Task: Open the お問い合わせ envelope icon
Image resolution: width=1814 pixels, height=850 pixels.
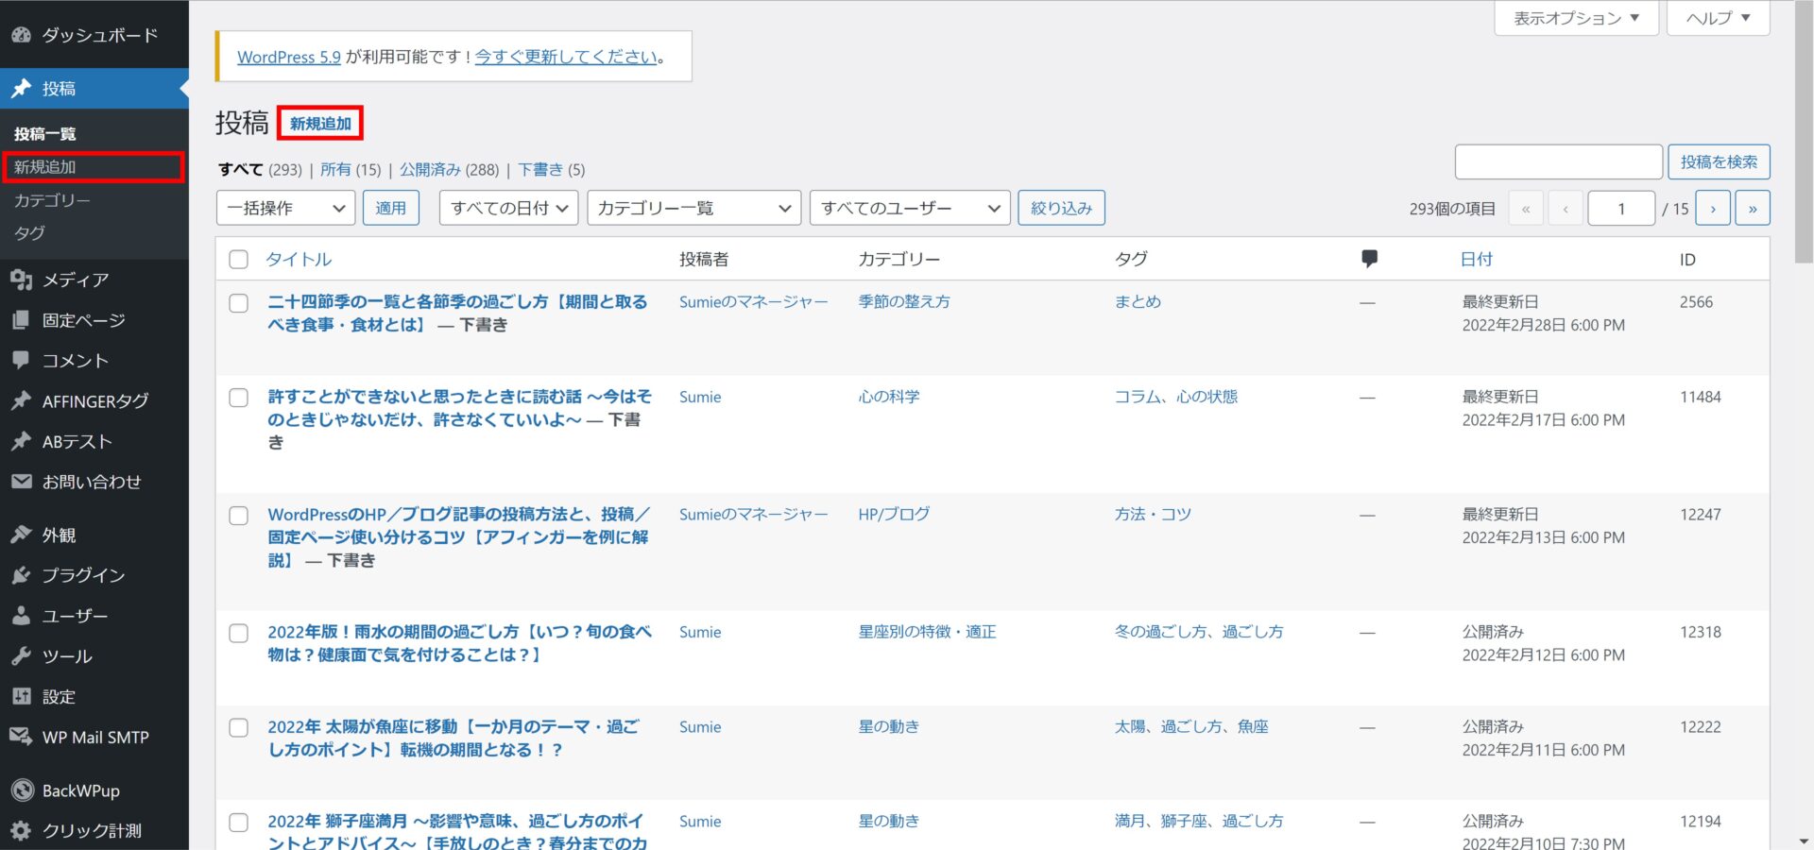Action: pos(21,482)
